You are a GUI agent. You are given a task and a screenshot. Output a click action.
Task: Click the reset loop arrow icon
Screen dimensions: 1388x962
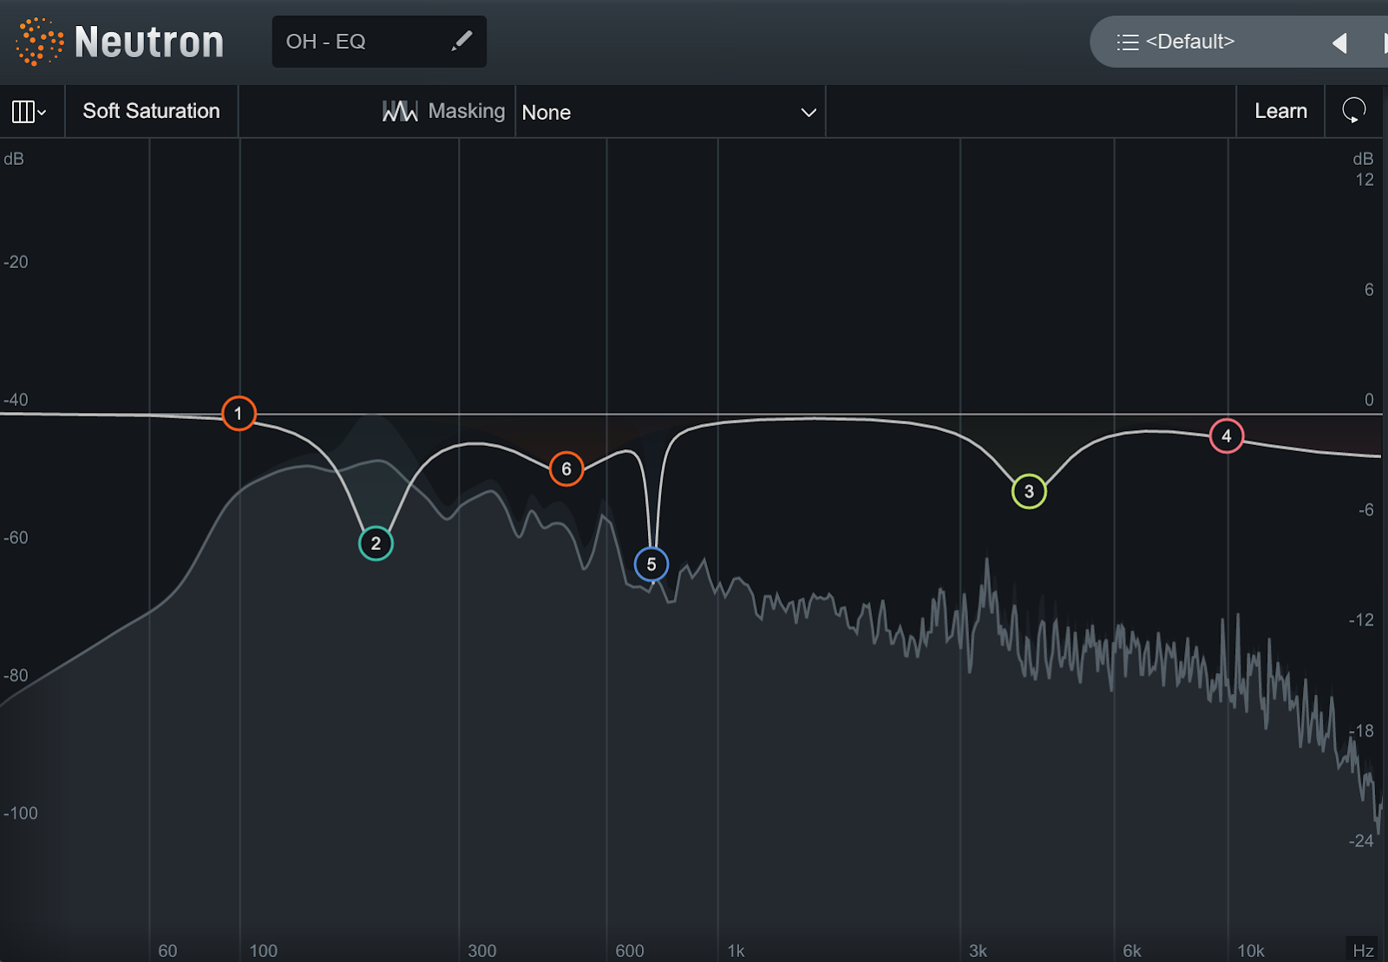1353,110
